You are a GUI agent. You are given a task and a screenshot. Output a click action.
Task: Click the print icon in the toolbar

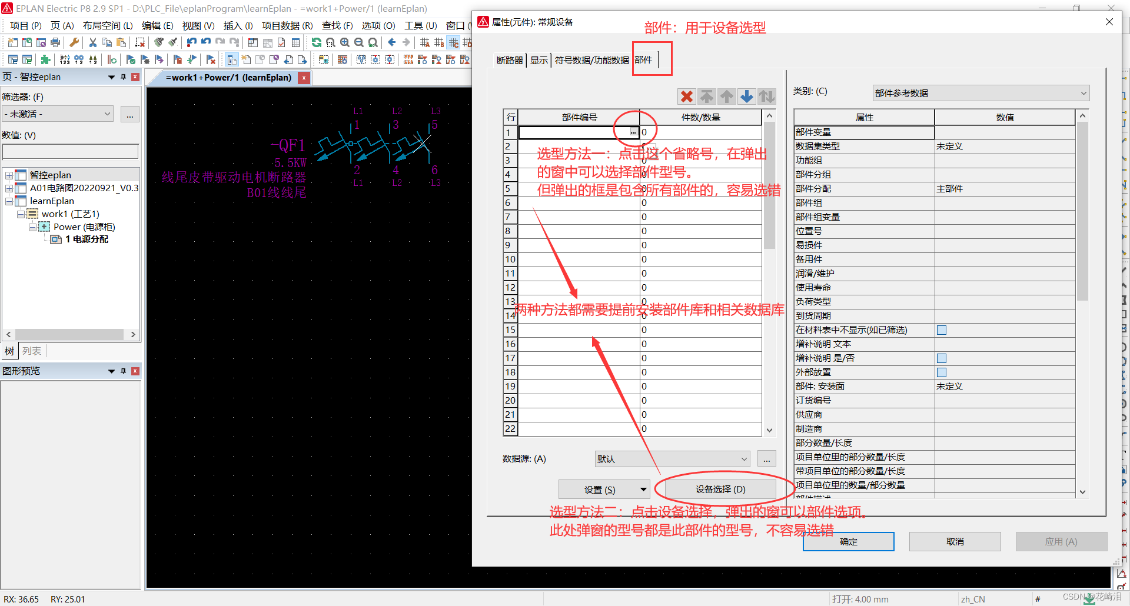pos(55,42)
